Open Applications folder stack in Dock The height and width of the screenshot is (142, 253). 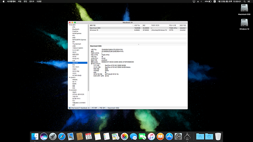point(200,136)
